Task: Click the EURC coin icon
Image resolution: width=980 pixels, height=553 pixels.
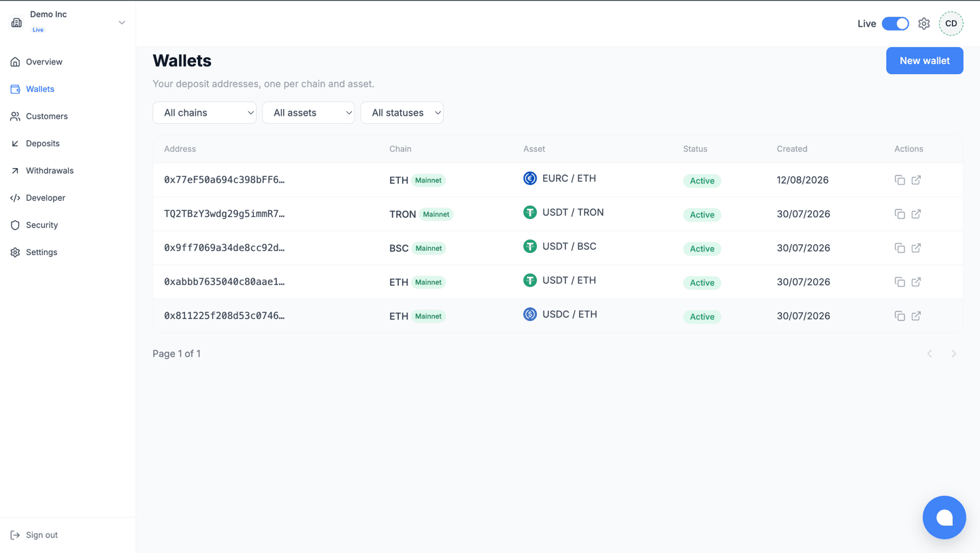Action: pyautogui.click(x=530, y=178)
